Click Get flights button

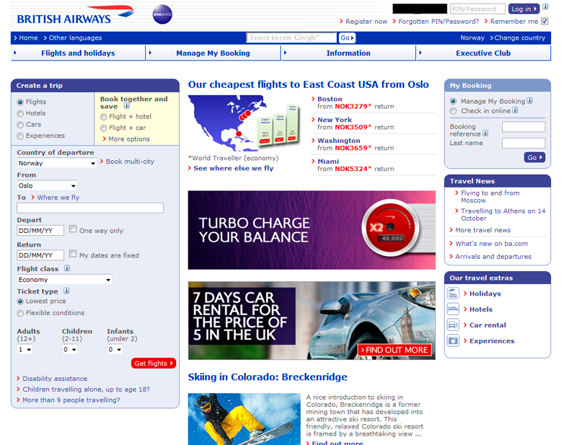pos(154,364)
